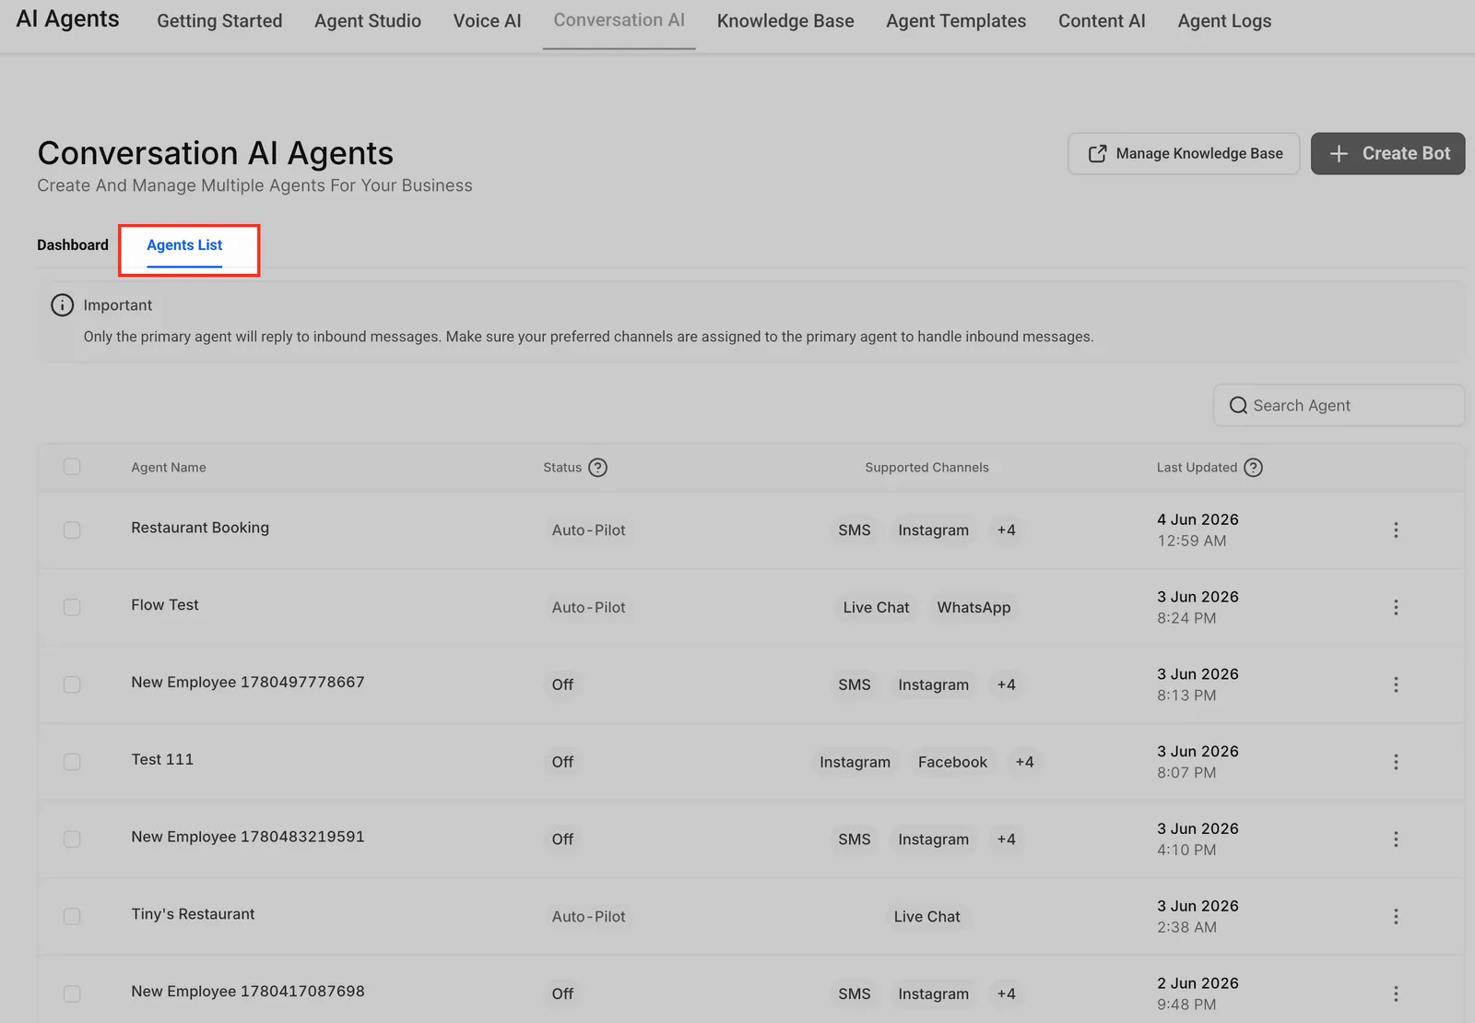Open the Voice AI navigation tab
Viewport: 1475px width, 1023px height.
487,20
